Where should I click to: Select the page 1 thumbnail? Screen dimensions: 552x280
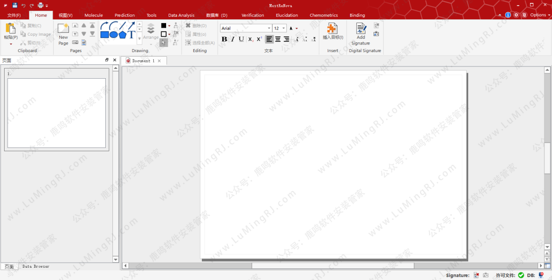(x=56, y=112)
